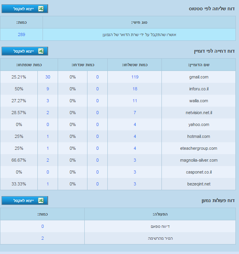
Task: Click the 33.33% open rate for bezeqint.net
Action: pyautogui.click(x=19, y=184)
